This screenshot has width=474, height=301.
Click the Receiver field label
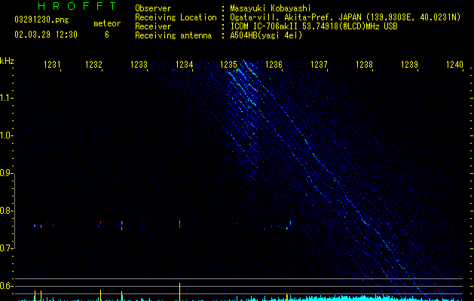coord(153,26)
